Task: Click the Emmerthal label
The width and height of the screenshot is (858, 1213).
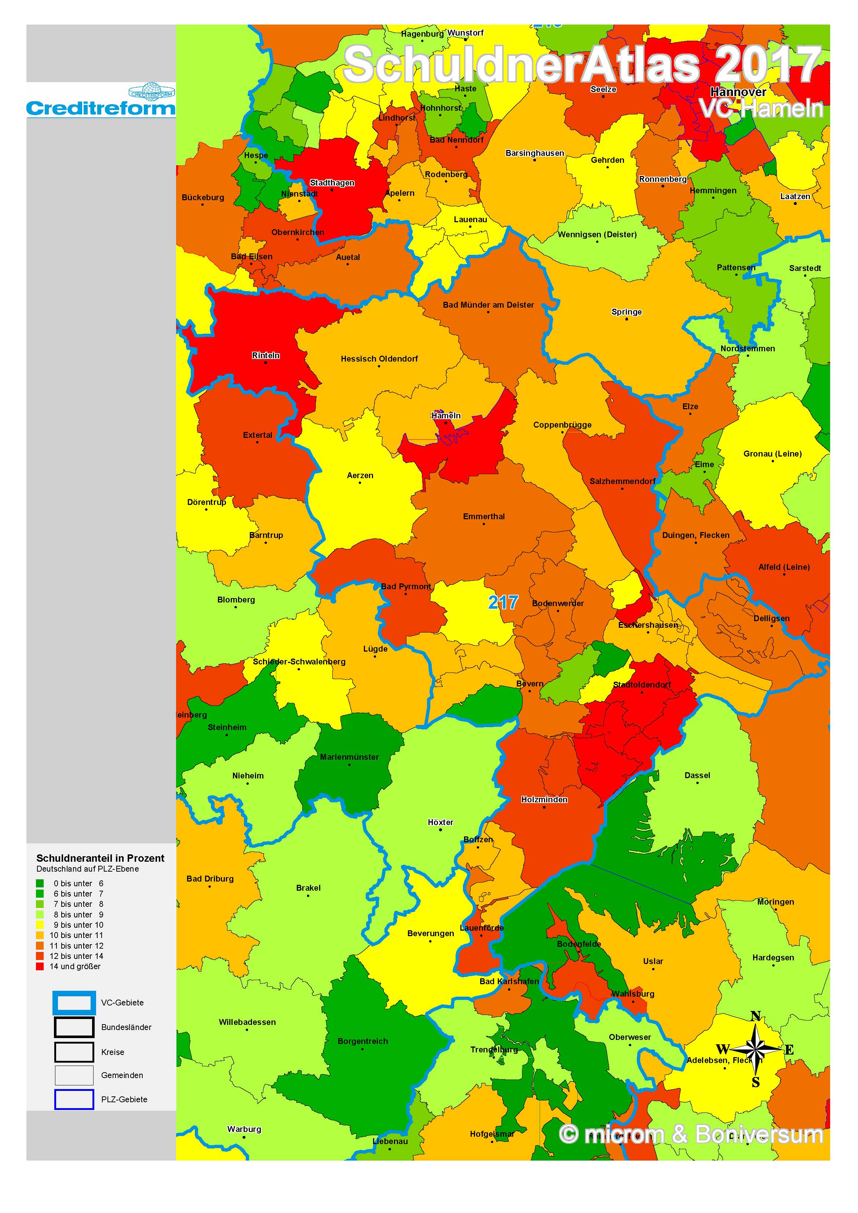Action: point(484,517)
